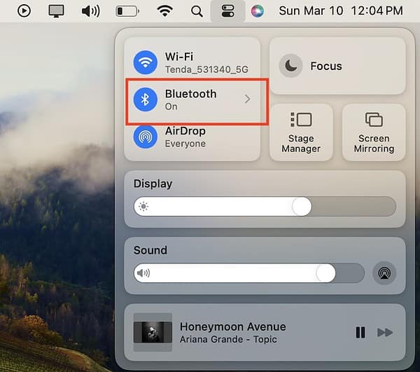This screenshot has height=372, width=420.
Task: Open Screen Mirroring tile
Action: tap(374, 132)
